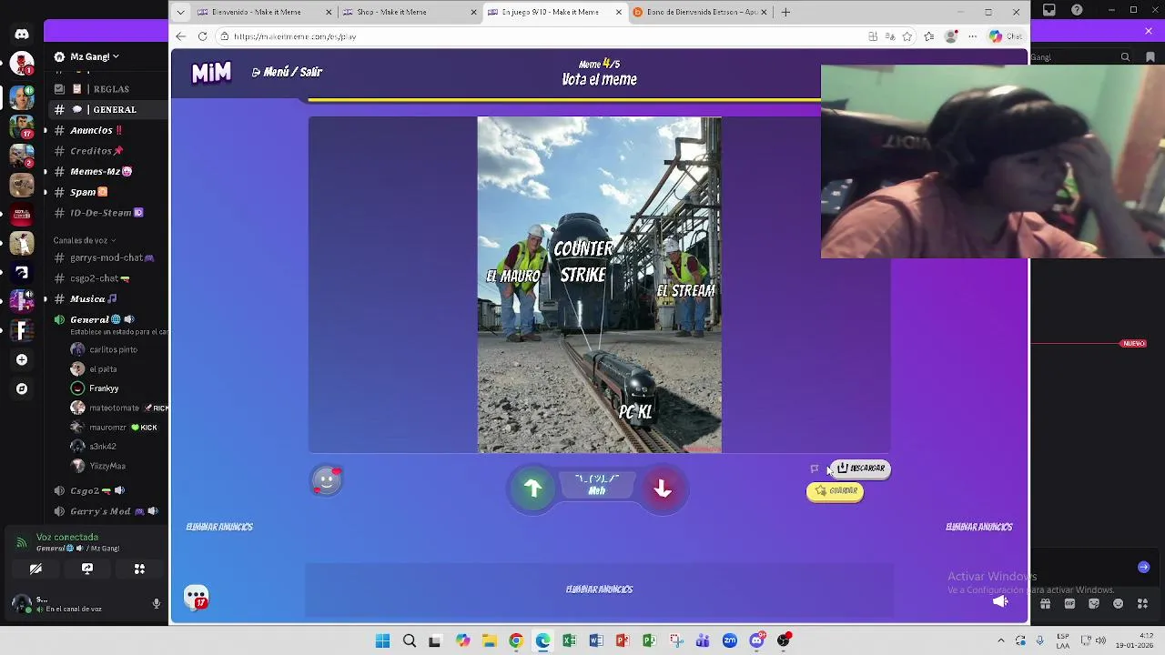Click Eliminar Anuncios link at bottom center
This screenshot has height=655, width=1165.
coord(599,589)
